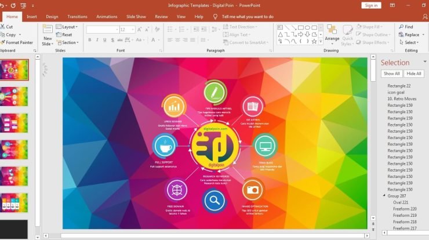Toggle Italic formatting

pyautogui.click(x=97, y=40)
